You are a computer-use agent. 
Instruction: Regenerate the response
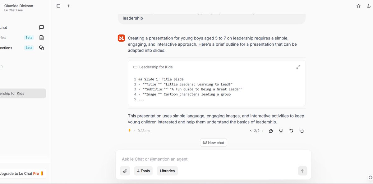click(x=291, y=131)
